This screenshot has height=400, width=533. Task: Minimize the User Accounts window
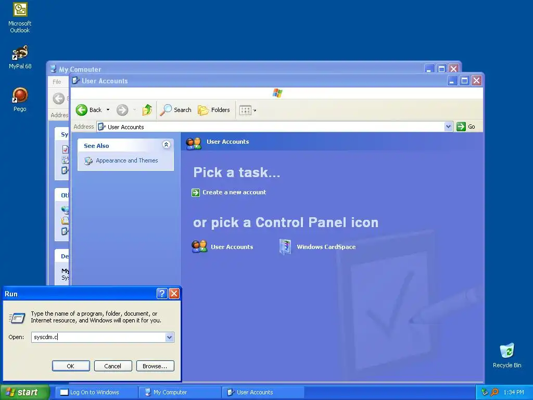452,81
